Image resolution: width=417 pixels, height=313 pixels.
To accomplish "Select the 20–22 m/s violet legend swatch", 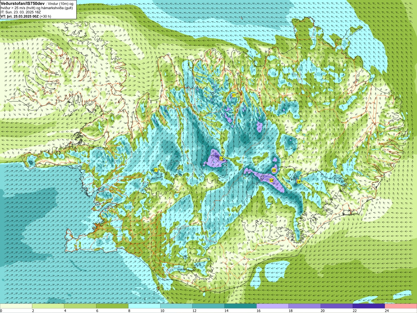I will 337,306.
